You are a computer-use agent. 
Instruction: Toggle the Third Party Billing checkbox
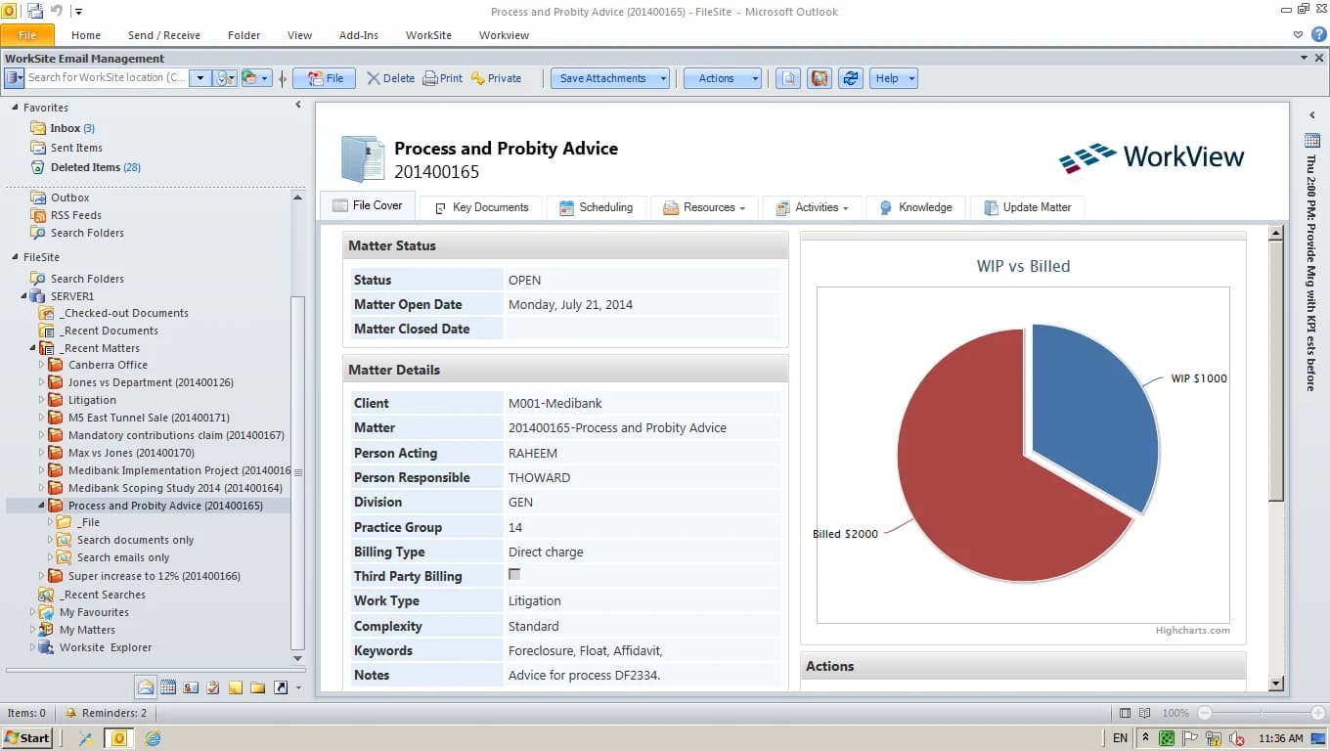click(514, 575)
